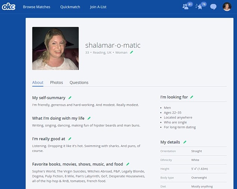Edit the I'm looking for section
This screenshot has height=189, width=237.
[192, 97]
